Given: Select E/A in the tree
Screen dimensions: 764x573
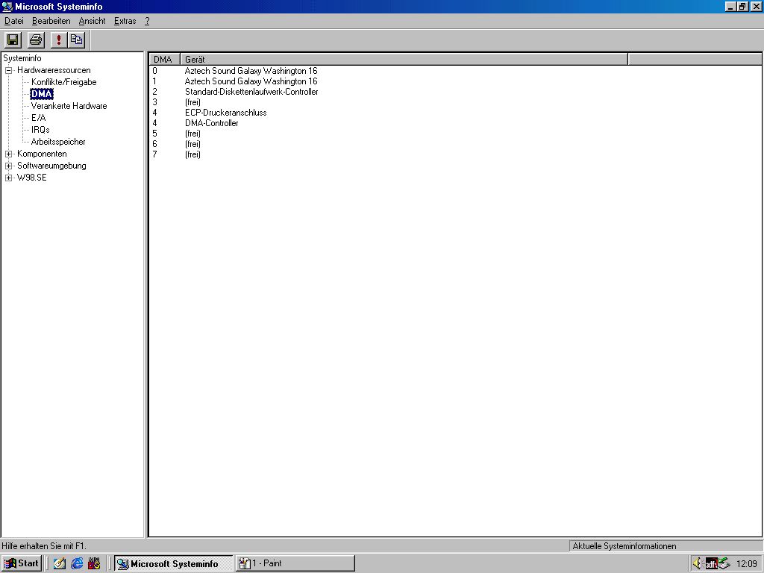Looking at the screenshot, I should (x=39, y=117).
